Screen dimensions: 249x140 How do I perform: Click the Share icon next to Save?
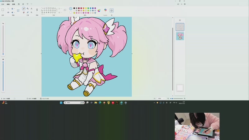click(23, 4)
